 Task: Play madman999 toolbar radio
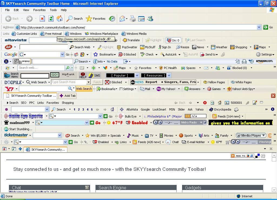click(156, 122)
